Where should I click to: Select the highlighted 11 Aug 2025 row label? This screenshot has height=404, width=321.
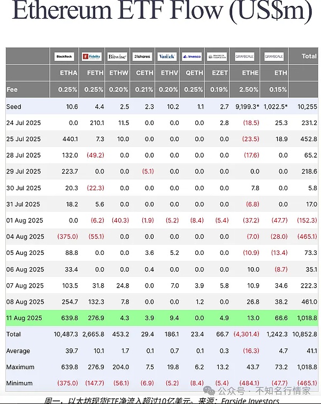pyautogui.click(x=24, y=317)
